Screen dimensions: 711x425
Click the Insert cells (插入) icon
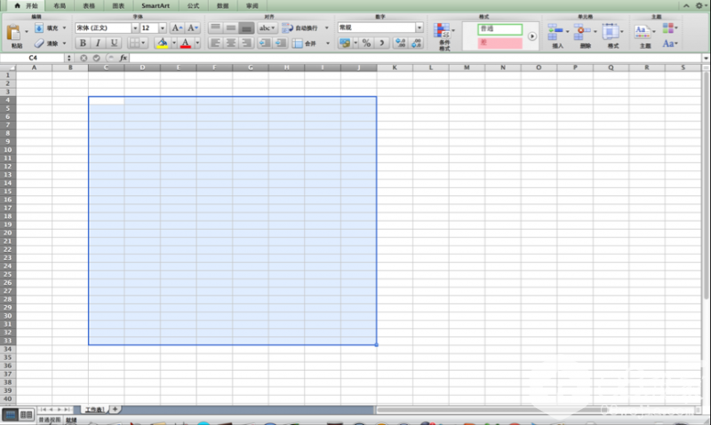(555, 31)
